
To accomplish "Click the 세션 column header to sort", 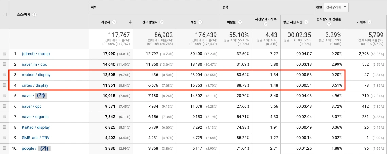I will tap(194, 22).
